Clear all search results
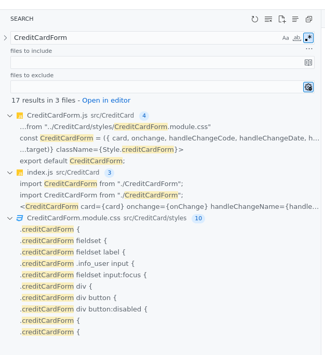The height and width of the screenshot is (355, 325). point(268,19)
